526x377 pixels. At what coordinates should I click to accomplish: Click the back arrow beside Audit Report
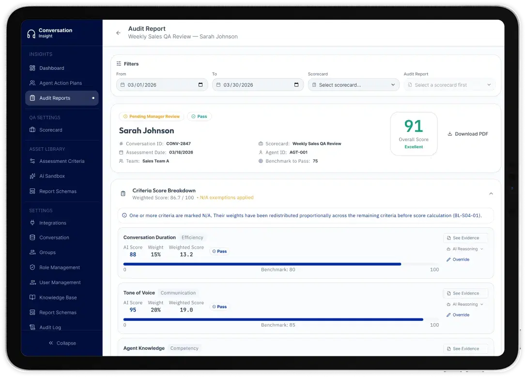click(118, 33)
